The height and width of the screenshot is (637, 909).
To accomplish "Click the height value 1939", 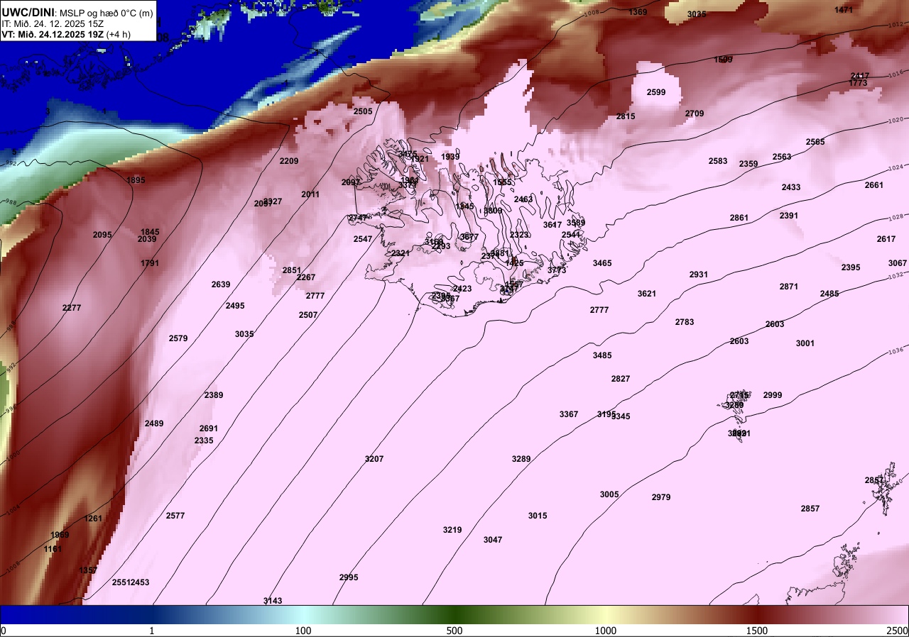I will click(x=450, y=157).
